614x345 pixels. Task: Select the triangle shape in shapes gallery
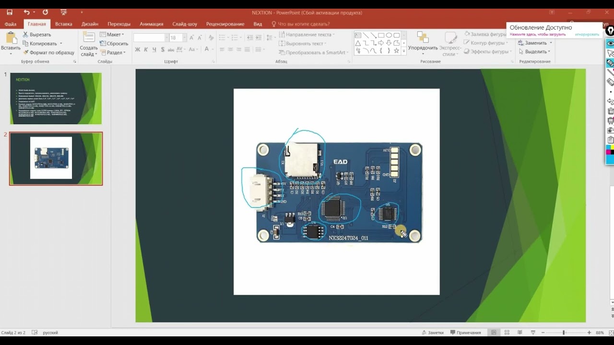tap(358, 43)
